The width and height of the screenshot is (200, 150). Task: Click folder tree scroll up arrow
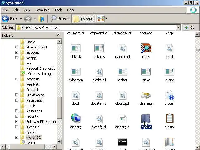(59, 42)
